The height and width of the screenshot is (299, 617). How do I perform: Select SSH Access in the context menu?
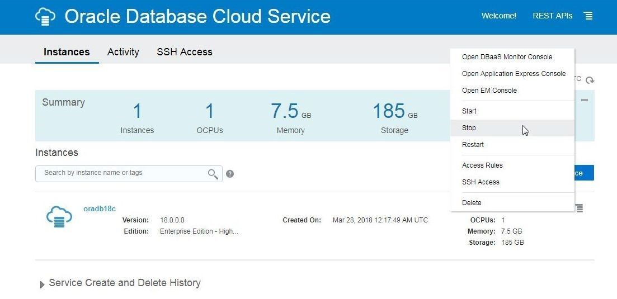(x=512, y=182)
